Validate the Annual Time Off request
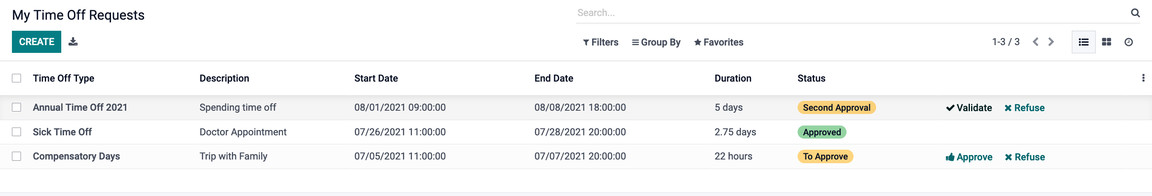Viewport: 1152px width, 196px height. click(x=969, y=107)
